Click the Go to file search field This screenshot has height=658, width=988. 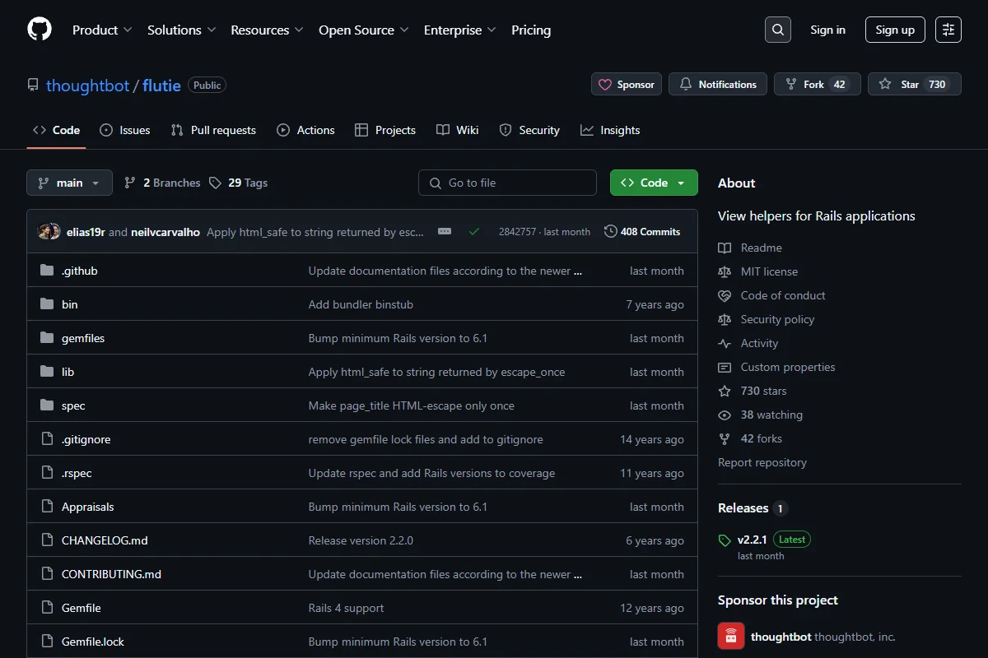(x=507, y=183)
